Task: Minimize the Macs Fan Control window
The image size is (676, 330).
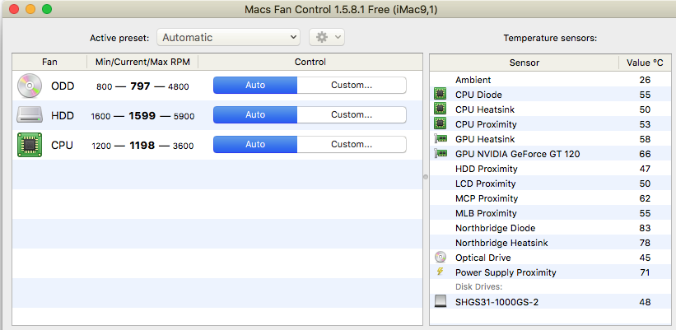Action: click(30, 10)
